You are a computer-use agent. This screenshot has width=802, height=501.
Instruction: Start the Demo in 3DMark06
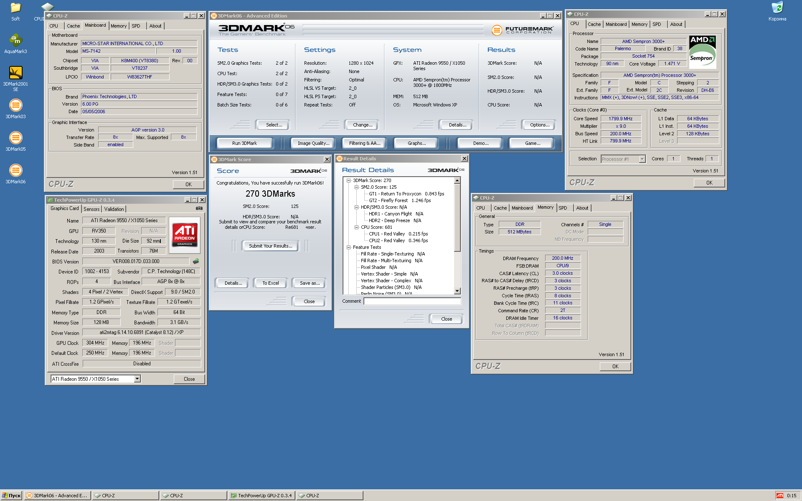coord(481,143)
